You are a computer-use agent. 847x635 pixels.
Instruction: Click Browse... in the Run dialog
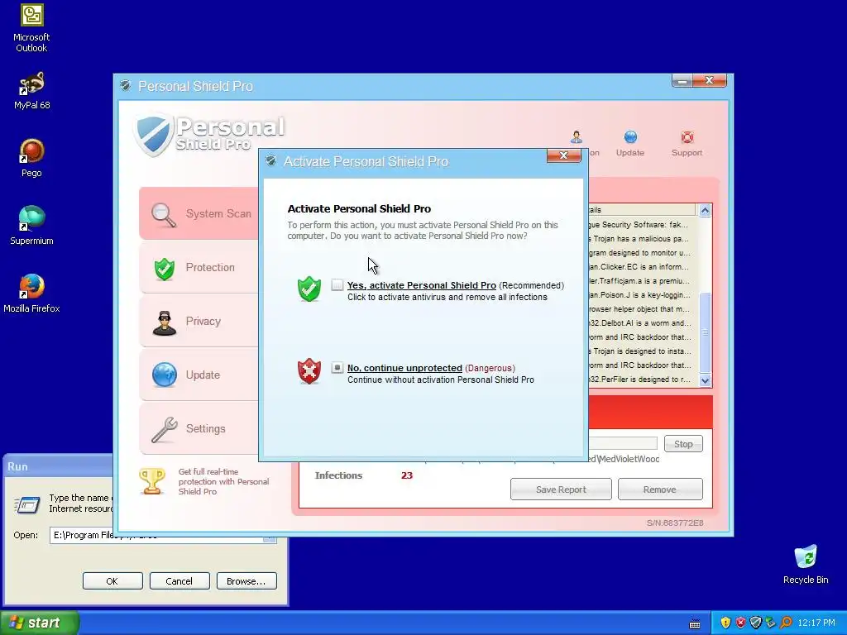pos(246,581)
